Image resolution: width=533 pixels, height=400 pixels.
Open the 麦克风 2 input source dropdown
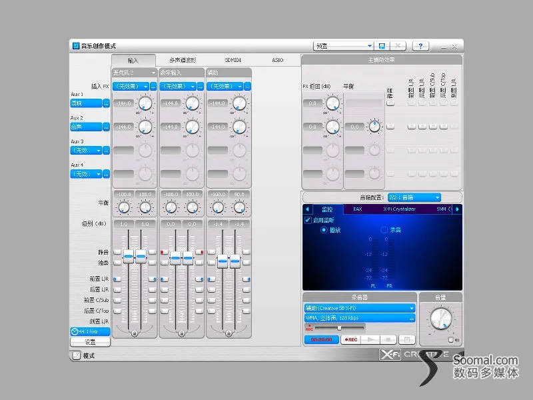(135, 73)
